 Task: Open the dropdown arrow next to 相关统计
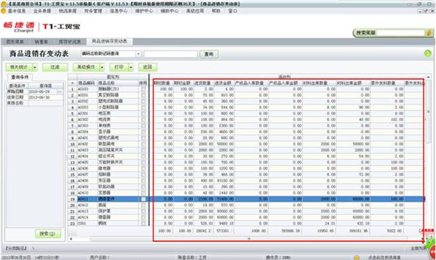click(35, 67)
